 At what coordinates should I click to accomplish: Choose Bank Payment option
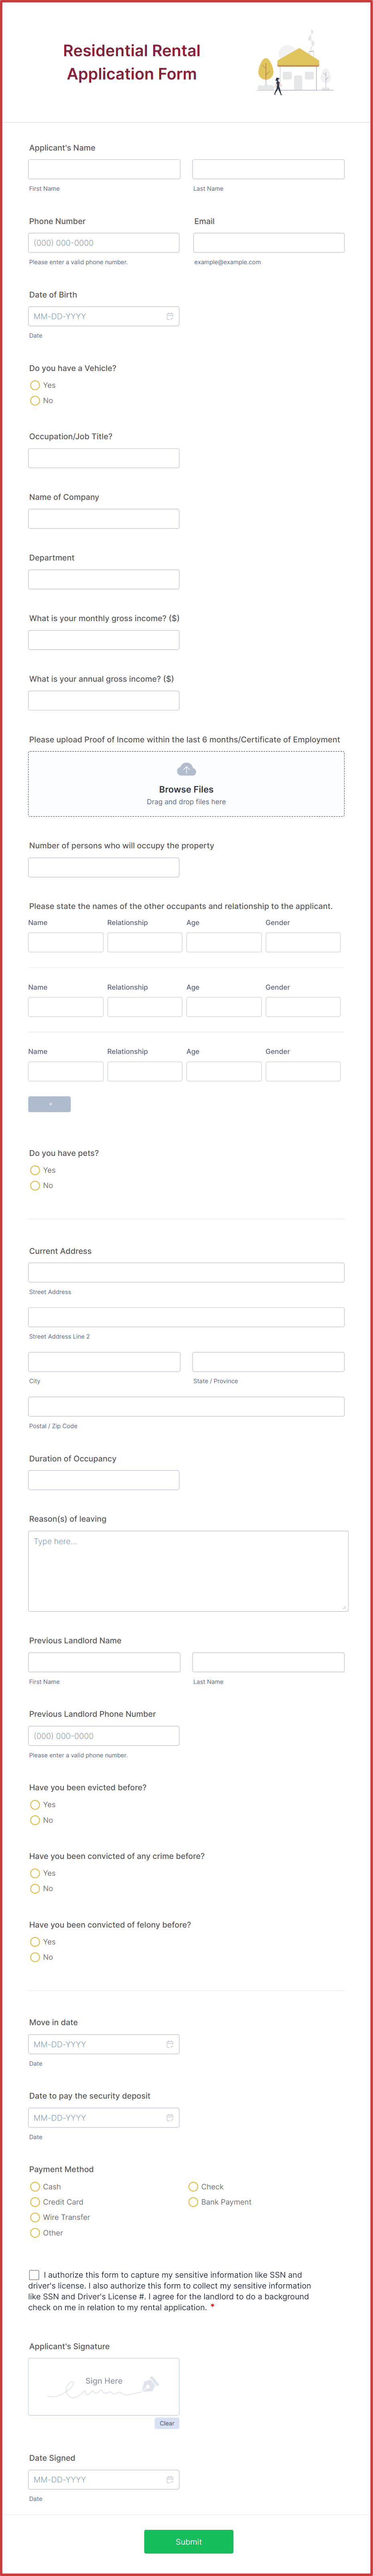(193, 2201)
